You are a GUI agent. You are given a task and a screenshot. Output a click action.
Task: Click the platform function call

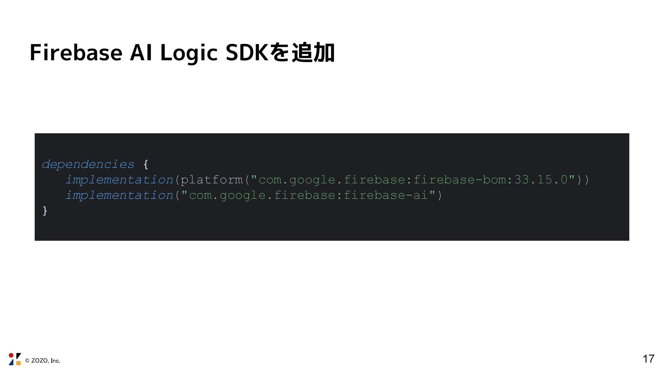pyautogui.click(x=212, y=180)
